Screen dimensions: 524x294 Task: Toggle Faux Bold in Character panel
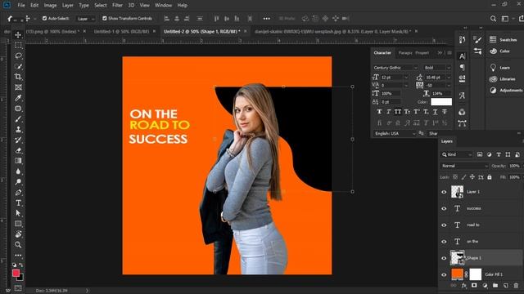point(379,112)
